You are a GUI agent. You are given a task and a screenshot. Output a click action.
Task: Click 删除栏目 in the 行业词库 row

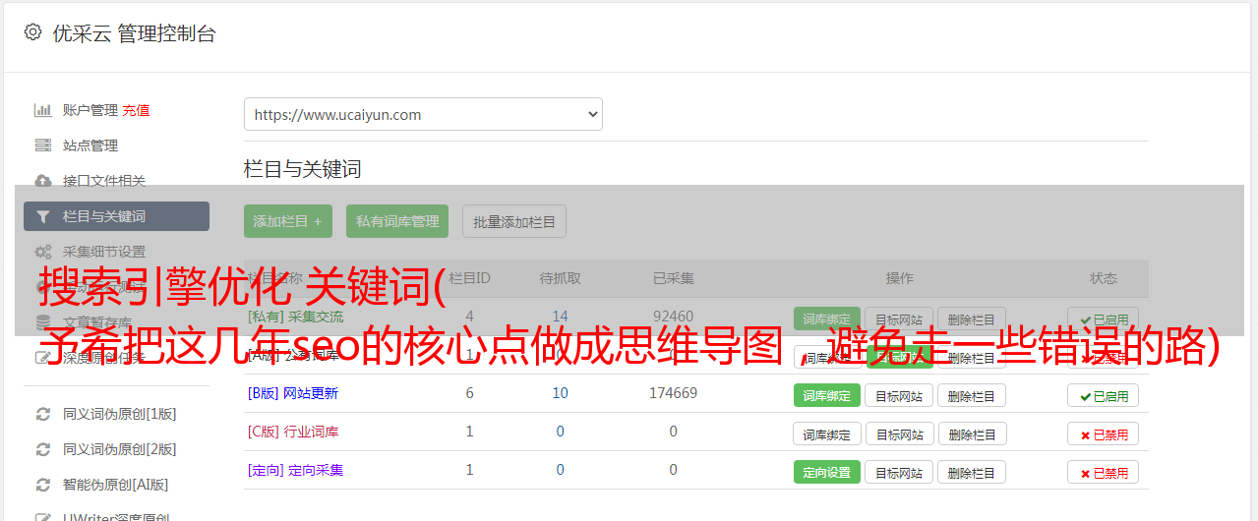[x=971, y=434]
